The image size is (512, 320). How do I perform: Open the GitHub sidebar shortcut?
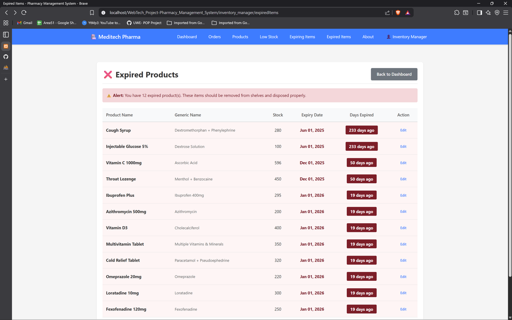point(6,57)
